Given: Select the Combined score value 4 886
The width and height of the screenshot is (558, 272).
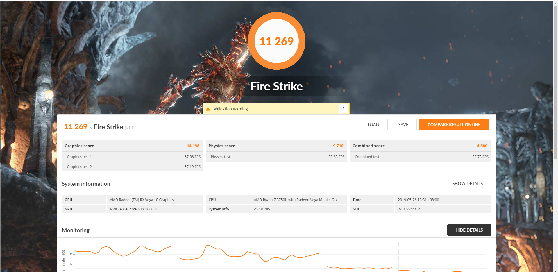Looking at the screenshot, I should 482,146.
